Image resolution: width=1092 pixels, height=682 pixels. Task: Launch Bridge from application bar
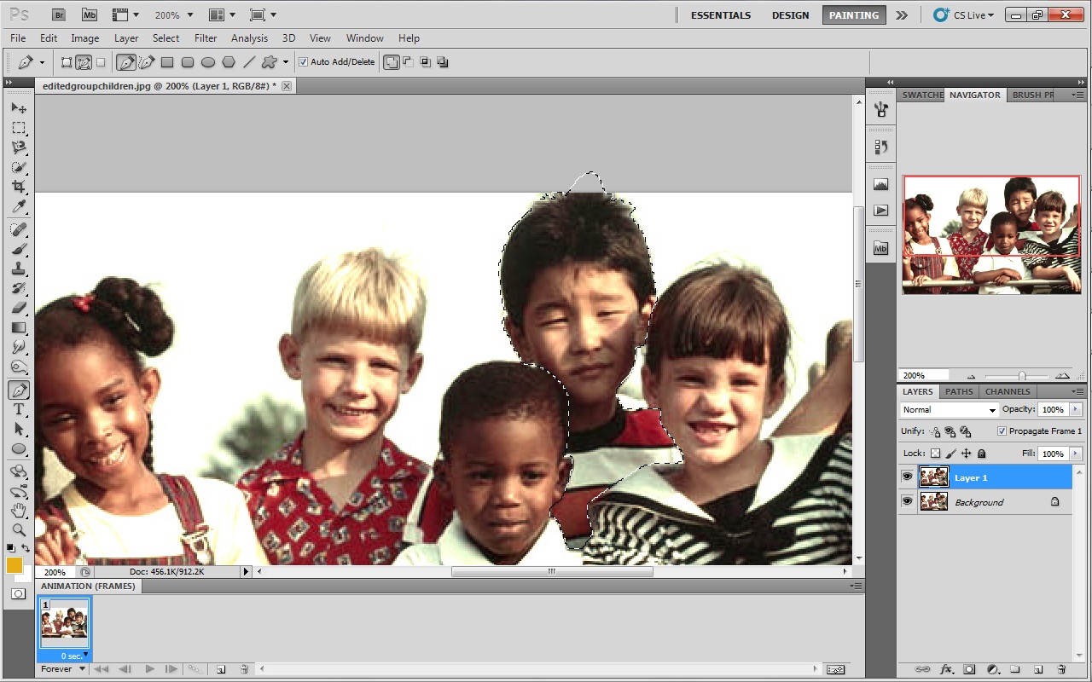point(58,15)
